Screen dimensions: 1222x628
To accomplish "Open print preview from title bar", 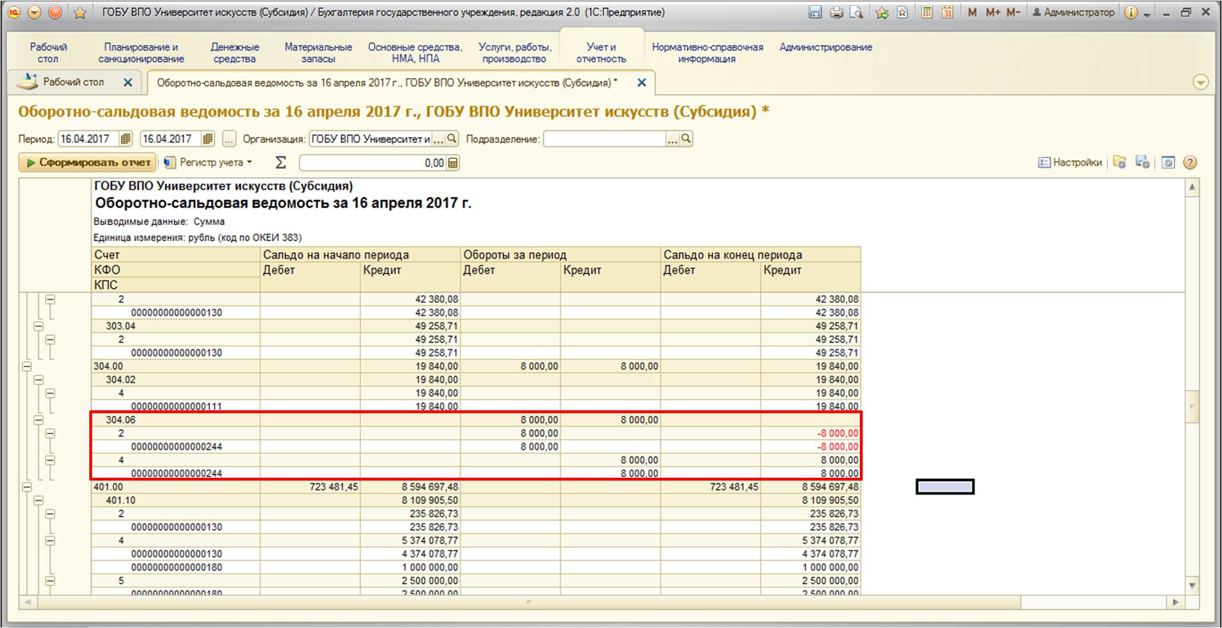I will pyautogui.click(x=856, y=13).
